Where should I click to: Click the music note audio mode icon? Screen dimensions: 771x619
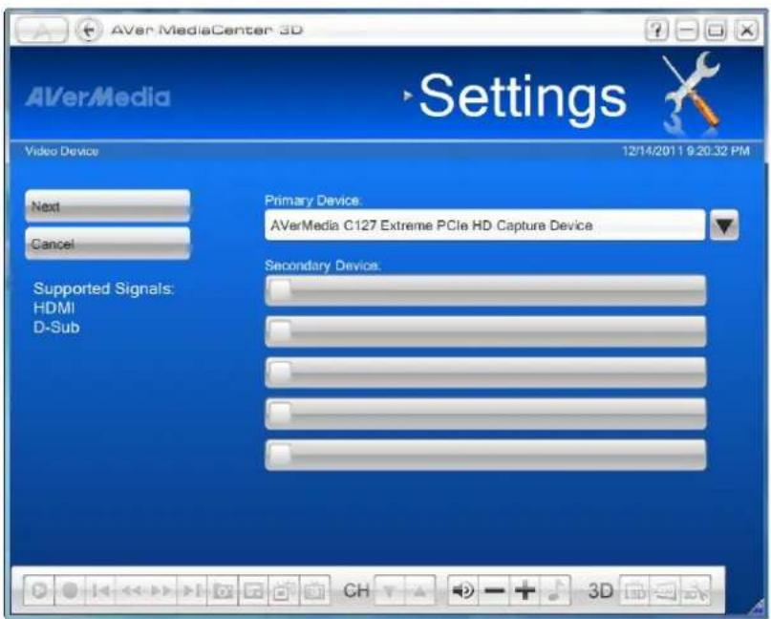tap(555, 590)
